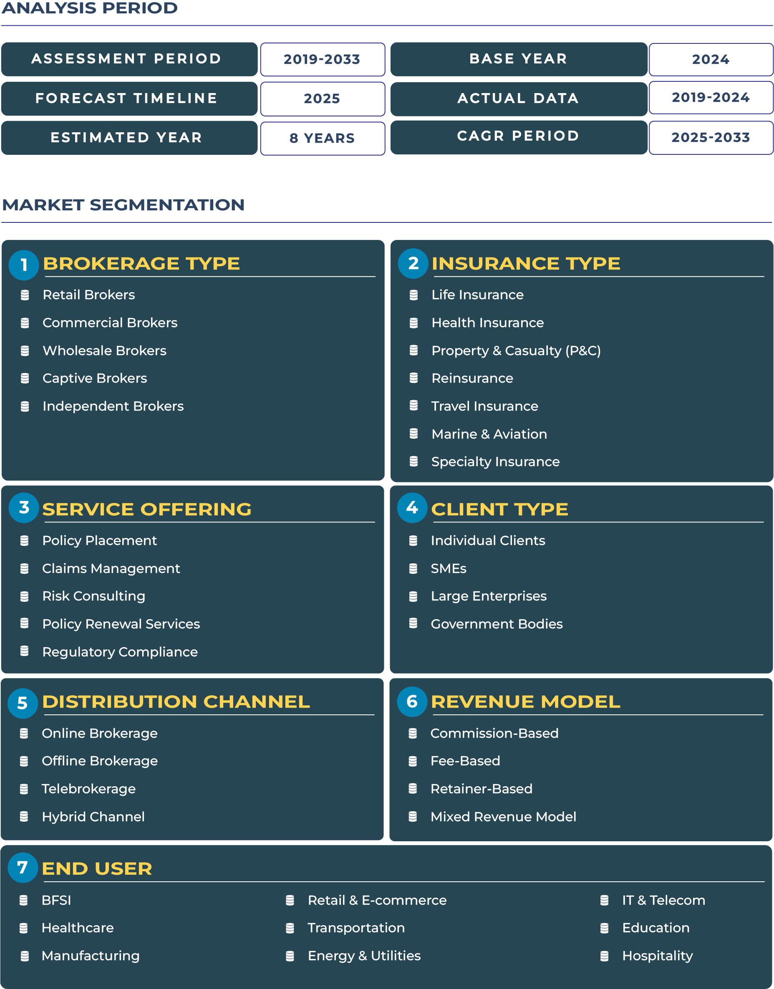Screen dimensions: 774x989
Task: Click the bullet icon beside Telebrokerage
Action: pos(24,789)
